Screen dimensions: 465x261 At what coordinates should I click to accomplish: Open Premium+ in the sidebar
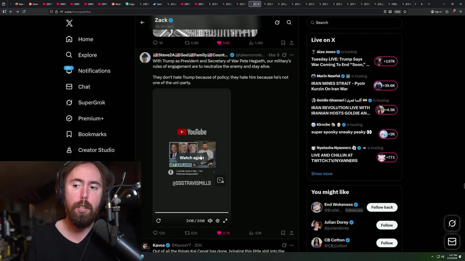85,118
